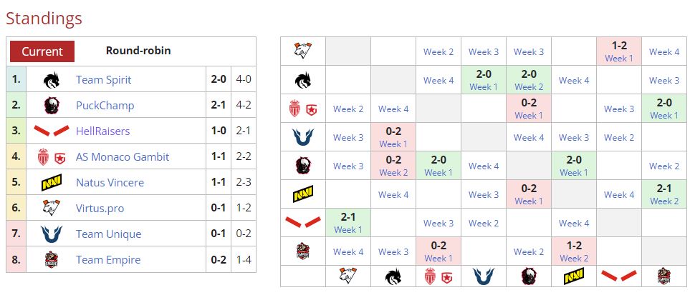
Task: Go to the Natus Vincere team page link
Action: click(x=110, y=183)
